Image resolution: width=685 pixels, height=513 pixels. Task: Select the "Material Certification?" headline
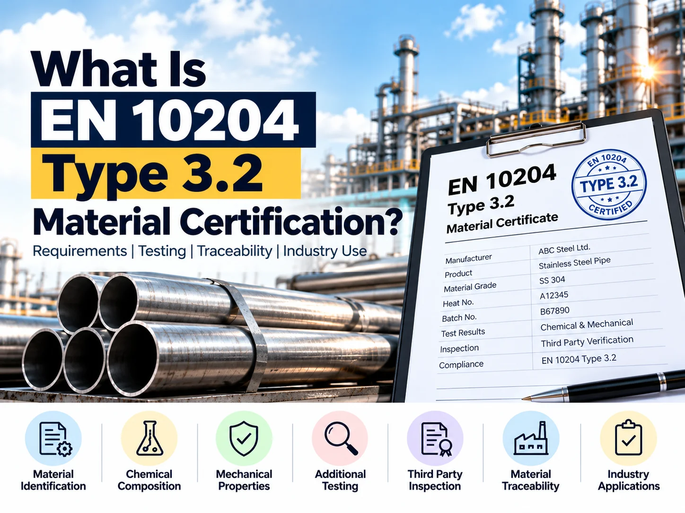[x=218, y=221]
